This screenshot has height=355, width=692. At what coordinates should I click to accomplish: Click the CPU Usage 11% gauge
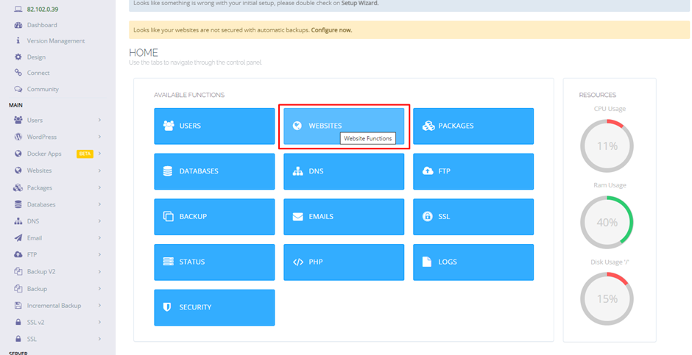click(x=607, y=146)
